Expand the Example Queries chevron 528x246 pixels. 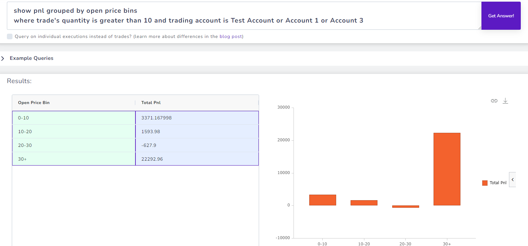pos(3,58)
